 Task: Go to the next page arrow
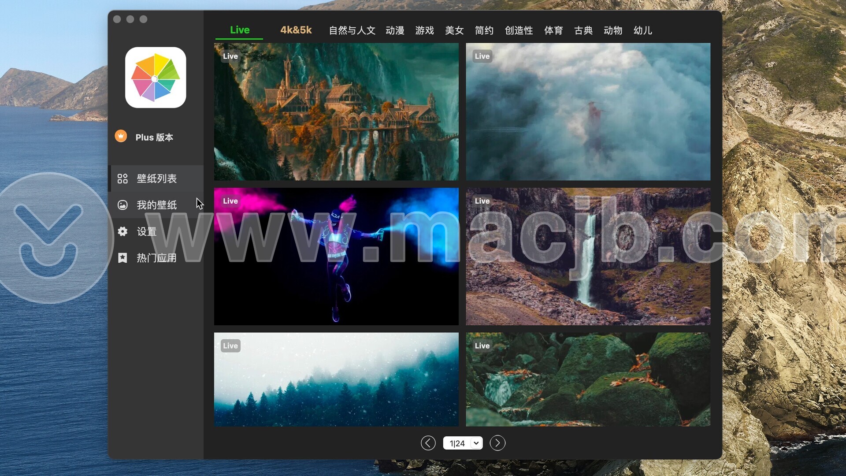point(497,443)
